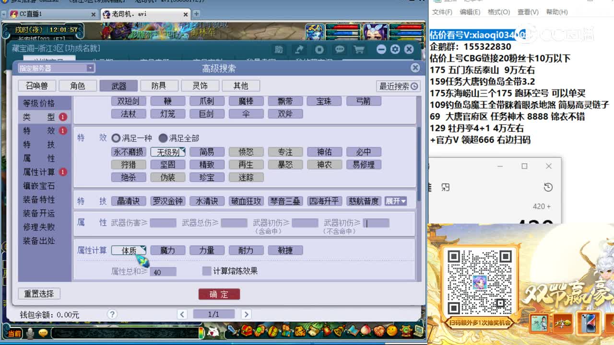Switch to the 角色 category tab
The image size is (614, 345).
click(78, 86)
